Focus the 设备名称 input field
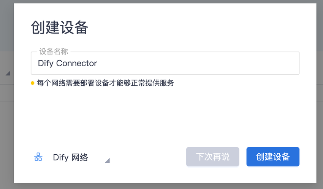Screen dimensions: 323x189 click(x=165, y=63)
